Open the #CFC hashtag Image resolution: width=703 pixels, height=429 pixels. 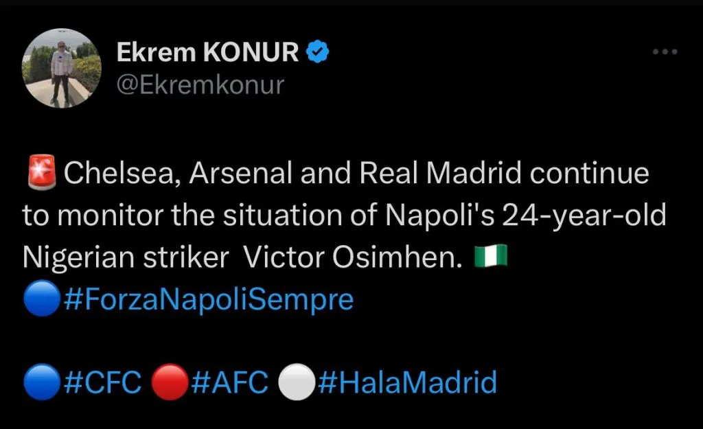coord(103,382)
